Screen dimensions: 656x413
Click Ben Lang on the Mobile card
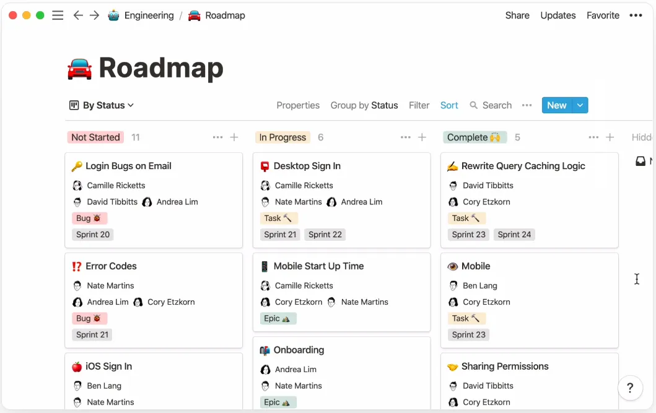(x=480, y=286)
